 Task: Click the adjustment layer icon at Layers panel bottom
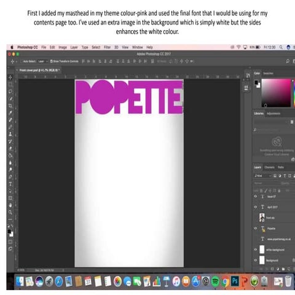[x=278, y=269]
